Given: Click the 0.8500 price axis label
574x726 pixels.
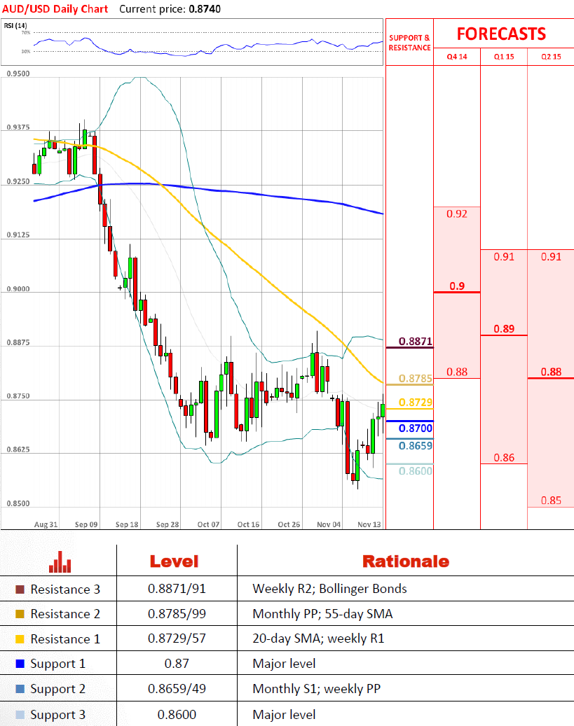Looking at the screenshot, I should (x=18, y=503).
